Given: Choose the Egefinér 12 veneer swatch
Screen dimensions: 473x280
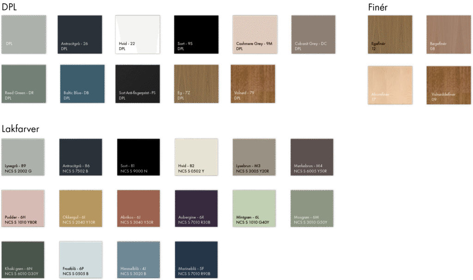Looking at the screenshot, I should point(389,35).
